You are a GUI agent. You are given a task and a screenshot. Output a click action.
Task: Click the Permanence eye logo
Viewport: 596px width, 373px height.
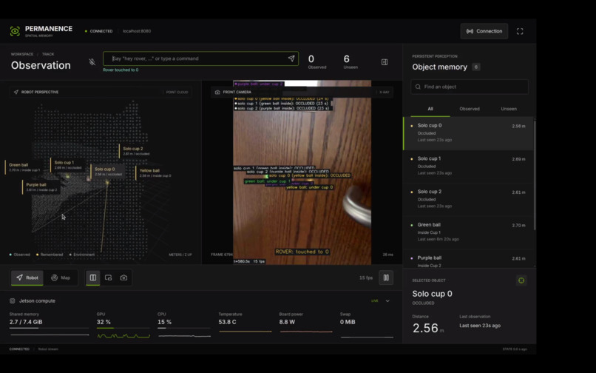(15, 31)
